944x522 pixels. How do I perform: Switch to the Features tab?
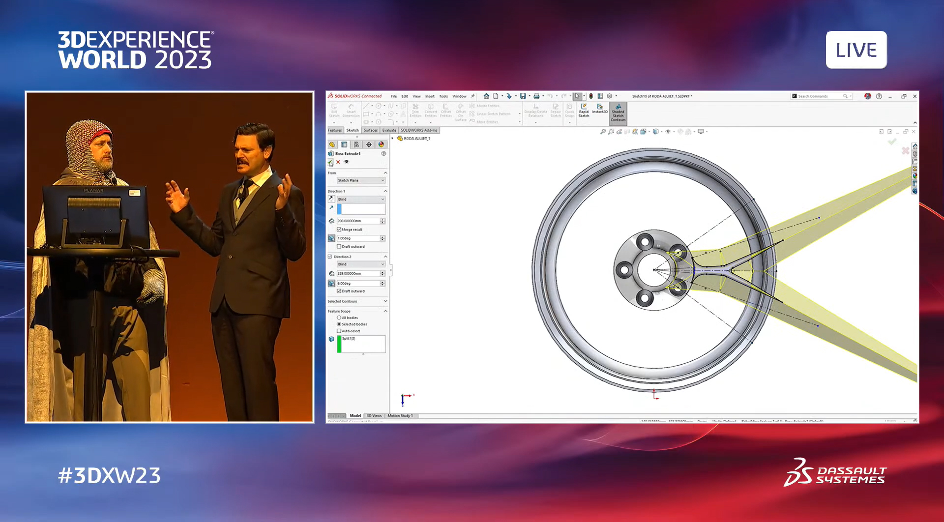pyautogui.click(x=335, y=130)
